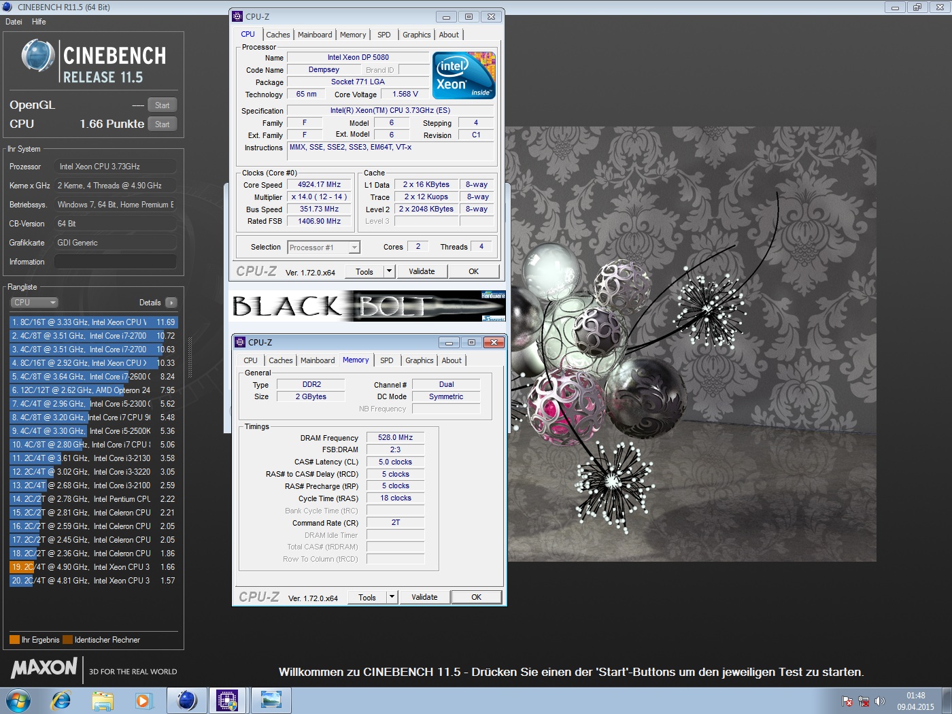Switch to SPD tab in upper CPU-Z
This screenshot has width=952, height=714.
coord(384,35)
